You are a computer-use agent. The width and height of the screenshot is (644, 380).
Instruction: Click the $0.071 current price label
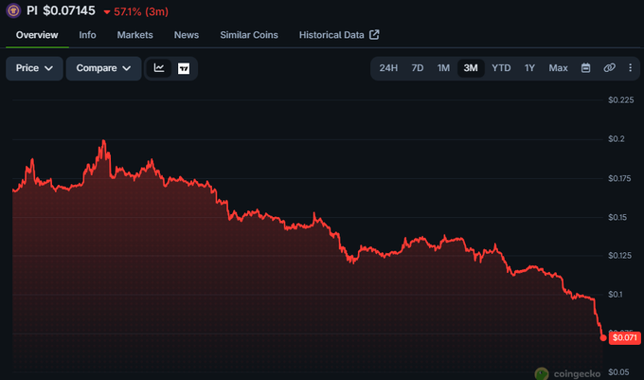pyautogui.click(x=624, y=337)
